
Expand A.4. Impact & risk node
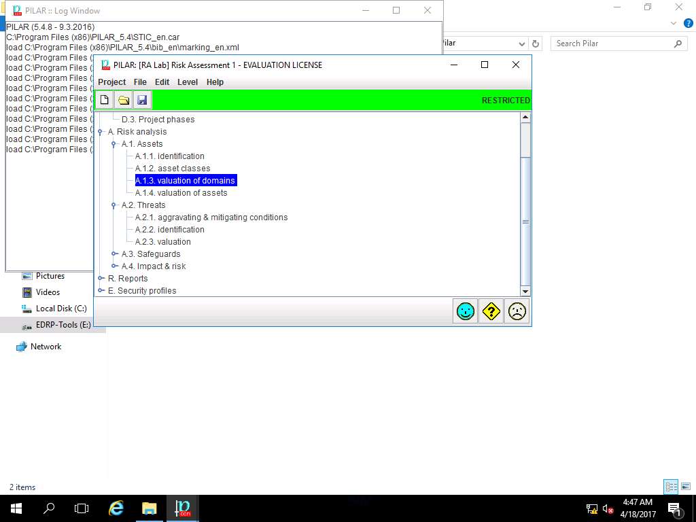pyautogui.click(x=114, y=266)
